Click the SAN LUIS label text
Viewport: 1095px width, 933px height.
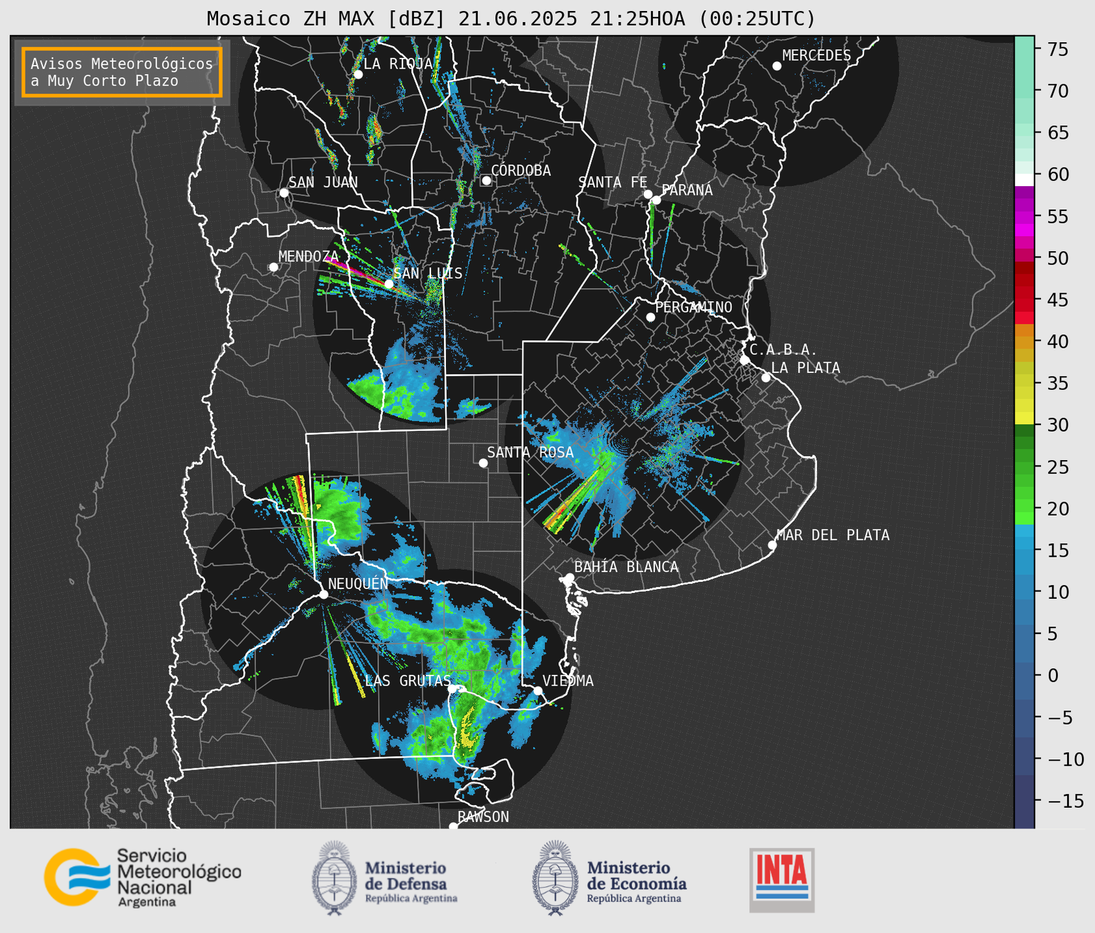click(x=428, y=273)
